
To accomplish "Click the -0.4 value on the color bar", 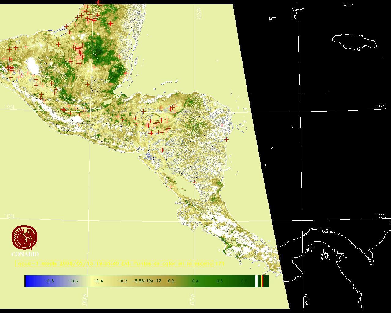I will point(98,281).
